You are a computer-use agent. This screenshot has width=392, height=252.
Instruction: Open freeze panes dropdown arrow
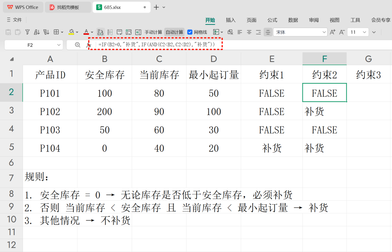tap(222, 32)
